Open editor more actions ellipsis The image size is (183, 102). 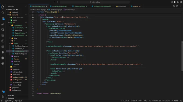pos(180,6)
